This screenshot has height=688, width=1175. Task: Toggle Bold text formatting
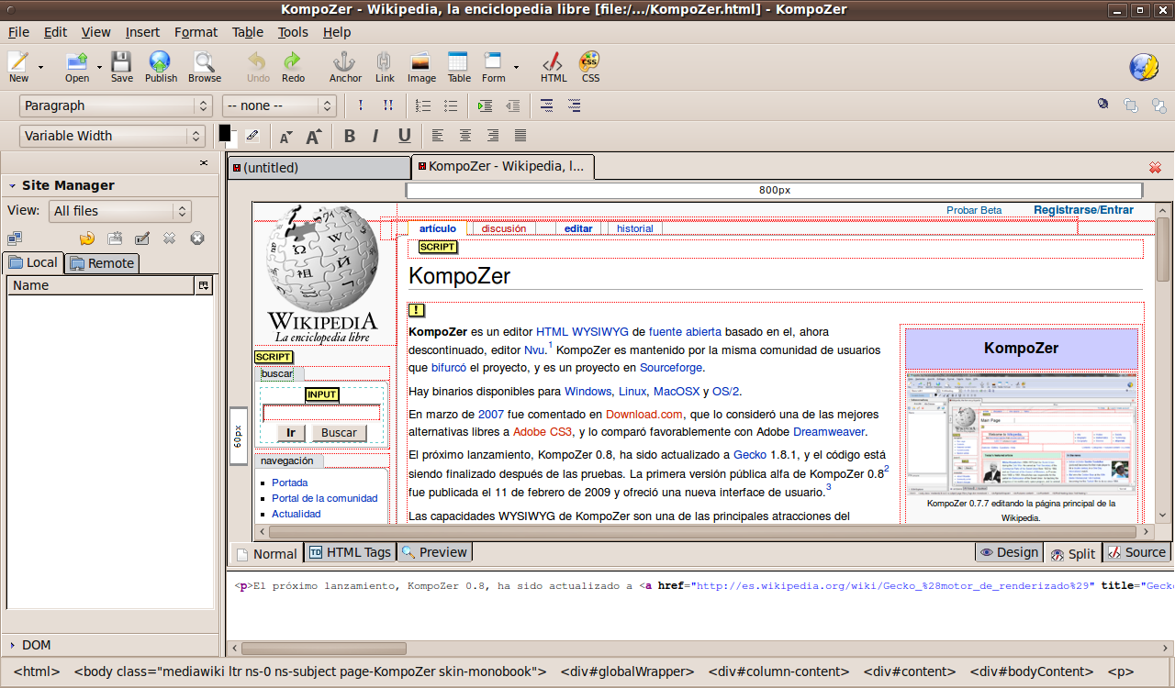349,136
